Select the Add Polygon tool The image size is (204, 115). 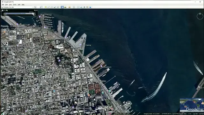49,7
